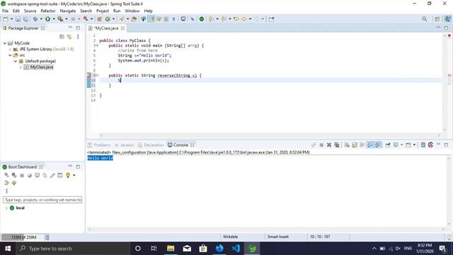Screen dimensions: 453x255
Task: Open the Run button dropdown arrow
Action: (54, 19)
